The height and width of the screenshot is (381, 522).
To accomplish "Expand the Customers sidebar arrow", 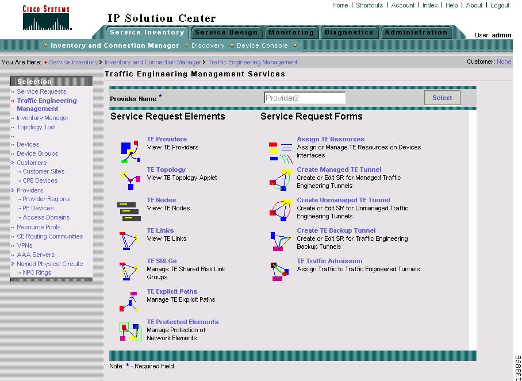I will point(12,163).
